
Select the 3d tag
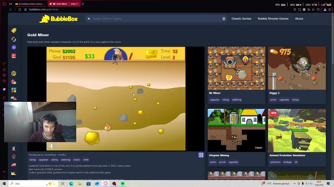pyautogui.click(x=296, y=162)
